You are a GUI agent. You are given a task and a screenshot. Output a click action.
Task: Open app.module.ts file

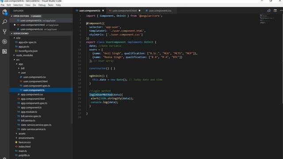[29, 112]
